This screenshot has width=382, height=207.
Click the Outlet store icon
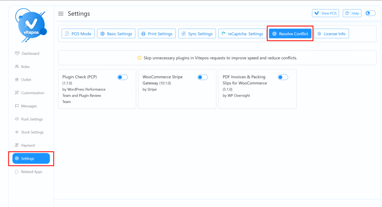coord(17,80)
